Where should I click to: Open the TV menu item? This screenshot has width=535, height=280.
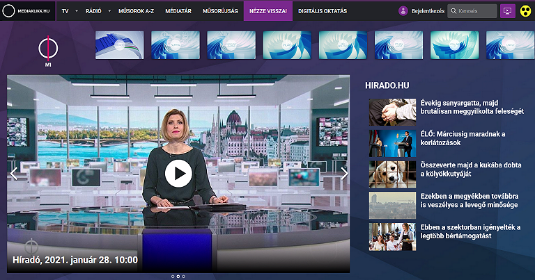pyautogui.click(x=65, y=11)
